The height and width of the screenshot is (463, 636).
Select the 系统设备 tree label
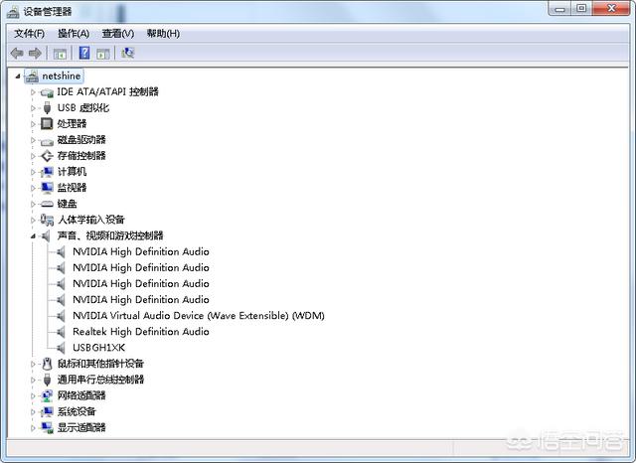(77, 412)
